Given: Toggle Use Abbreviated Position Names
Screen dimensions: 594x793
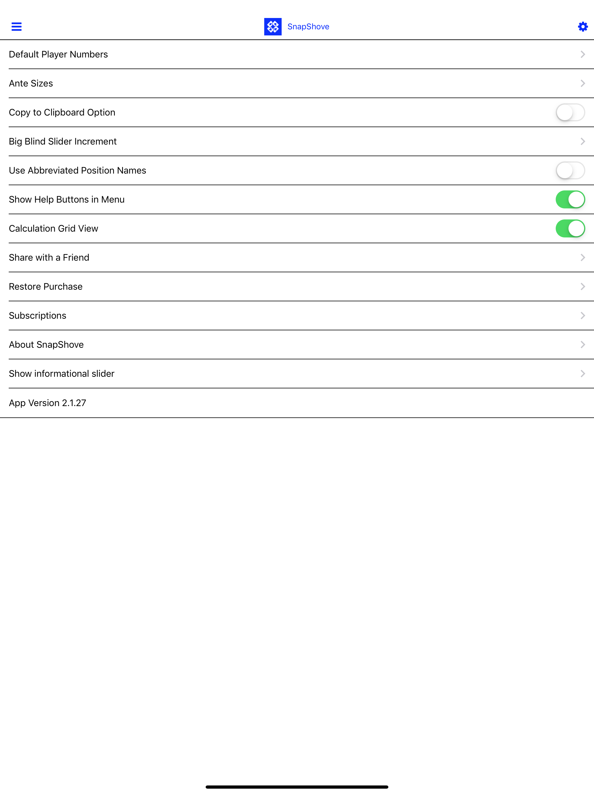Looking at the screenshot, I should (570, 171).
